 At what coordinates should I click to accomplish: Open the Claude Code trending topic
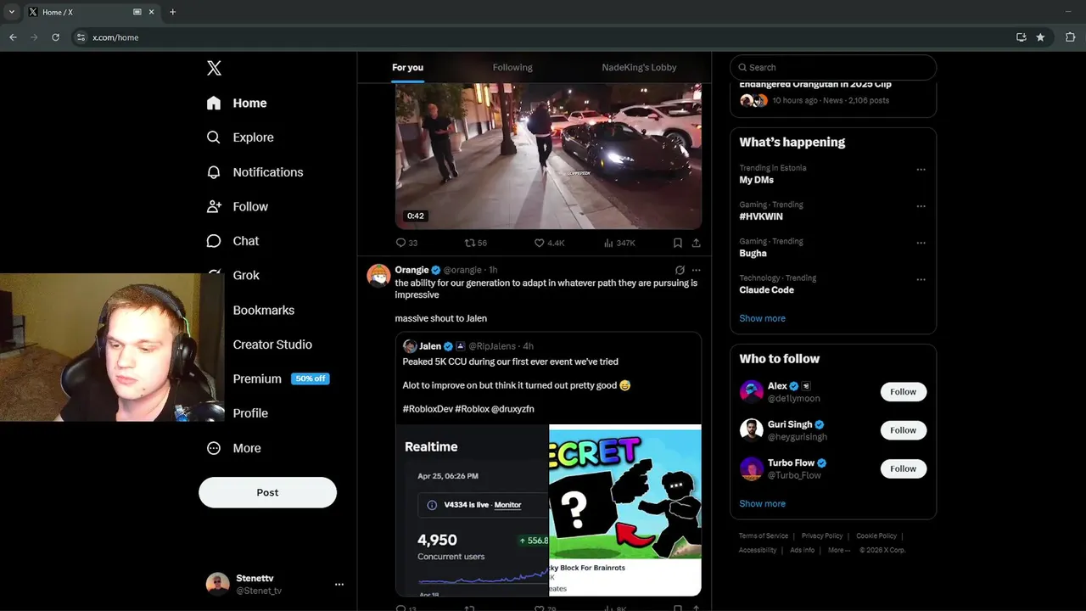[766, 290]
